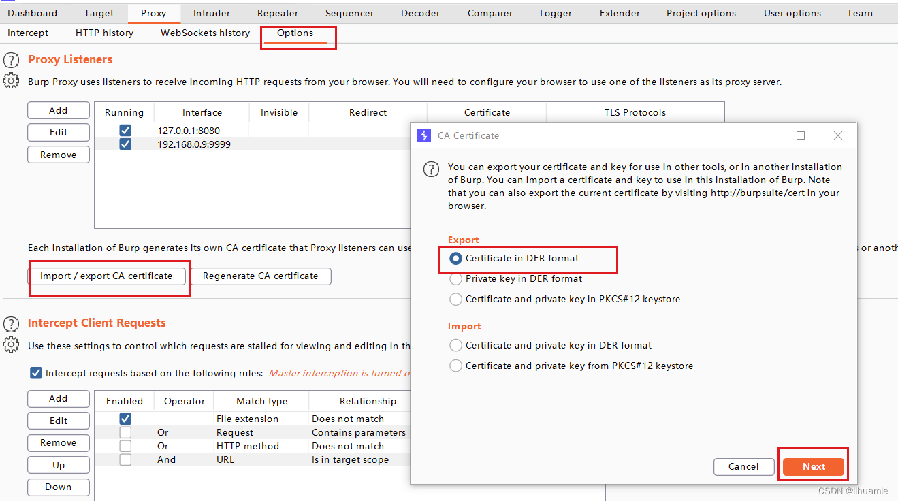Click Next in CA Certificate dialog

[814, 466]
